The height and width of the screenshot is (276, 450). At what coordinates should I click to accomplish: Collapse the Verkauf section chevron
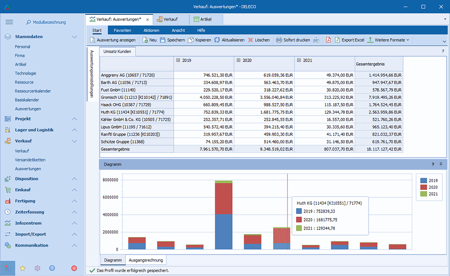(74, 141)
